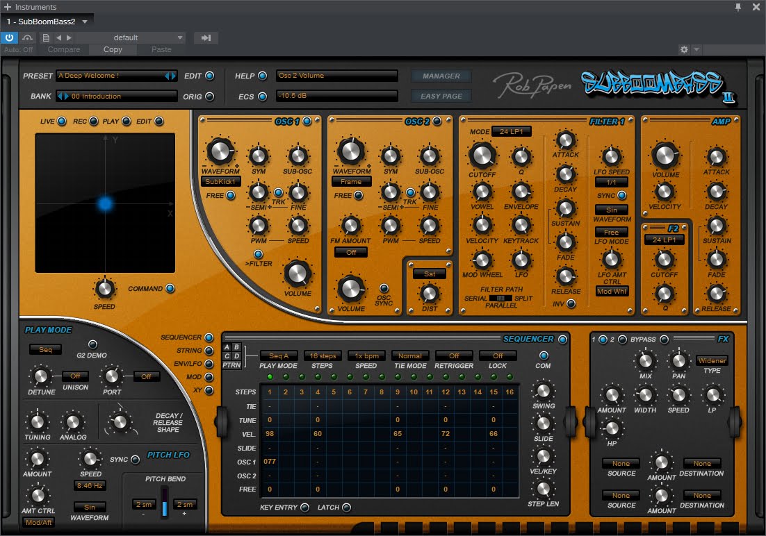Switch to the MOD page
766x536 pixels.
tap(209, 377)
